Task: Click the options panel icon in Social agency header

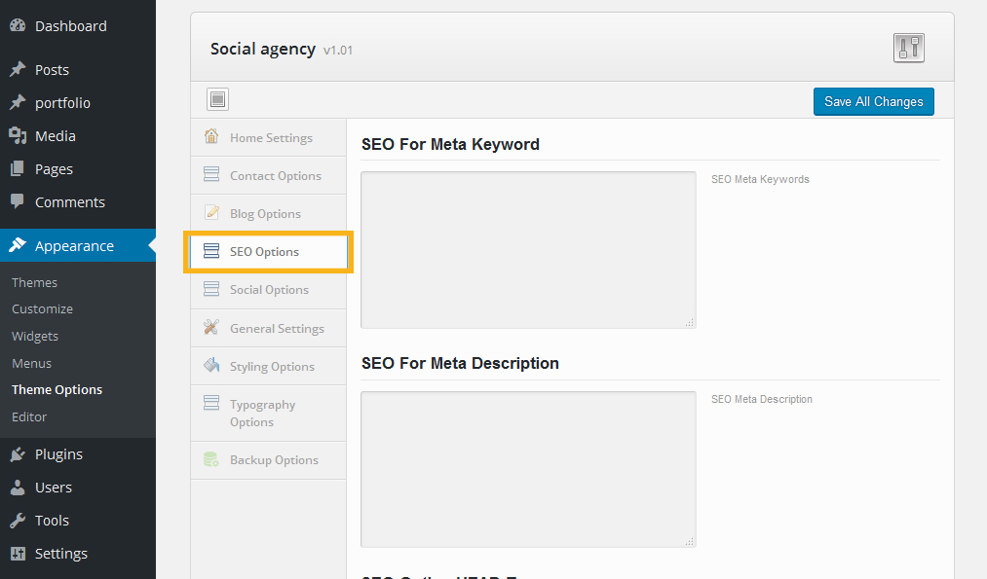Action: (909, 48)
